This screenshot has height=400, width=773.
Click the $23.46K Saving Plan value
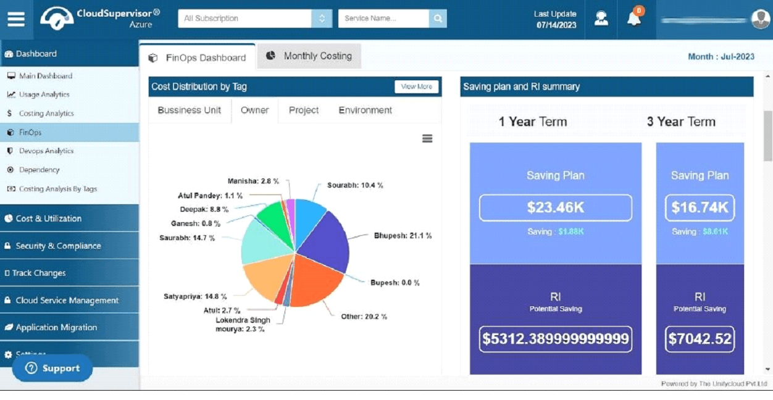(x=556, y=207)
